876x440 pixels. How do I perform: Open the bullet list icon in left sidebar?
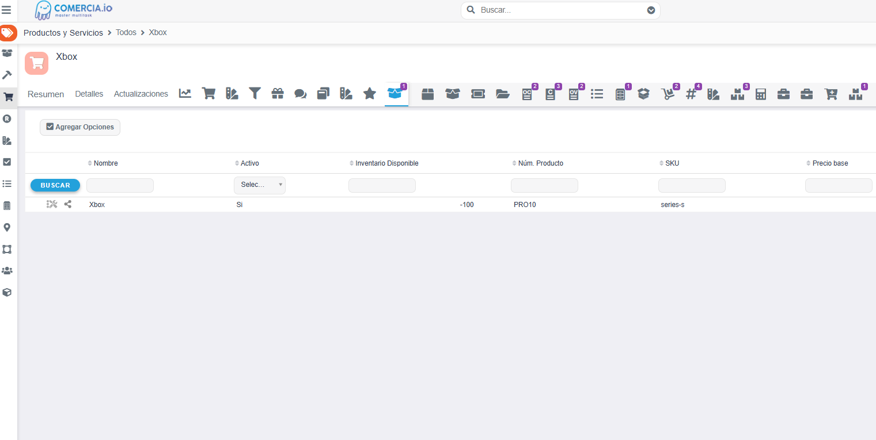[7, 183]
